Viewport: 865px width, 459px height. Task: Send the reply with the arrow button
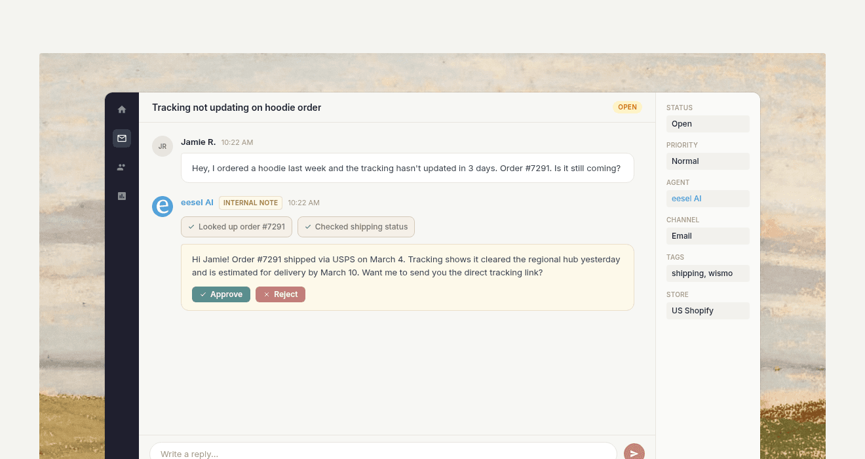pos(634,452)
